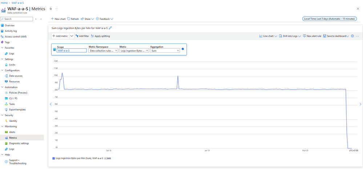Click the Home breadcrumb link
Screen dimensions: 363x169
pyautogui.click(x=4, y=3)
